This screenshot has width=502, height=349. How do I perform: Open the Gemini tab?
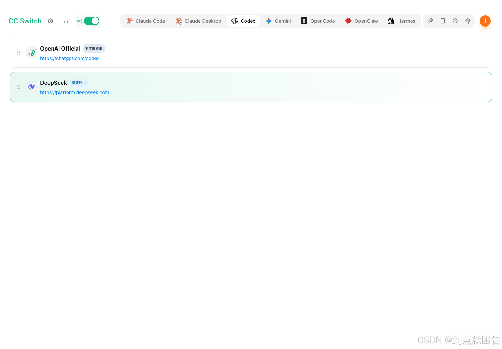(x=278, y=21)
